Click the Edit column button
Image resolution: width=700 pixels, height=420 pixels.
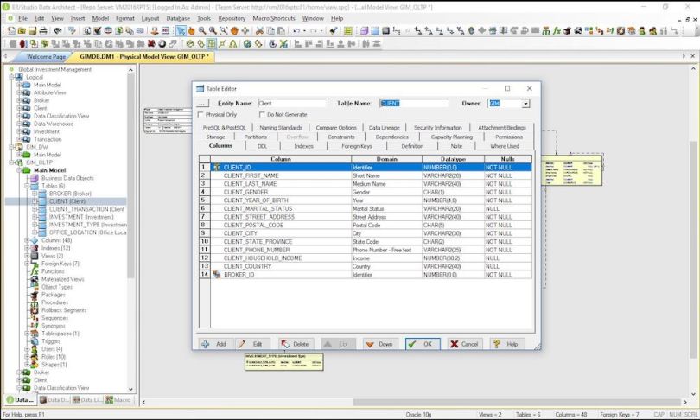tap(252, 344)
